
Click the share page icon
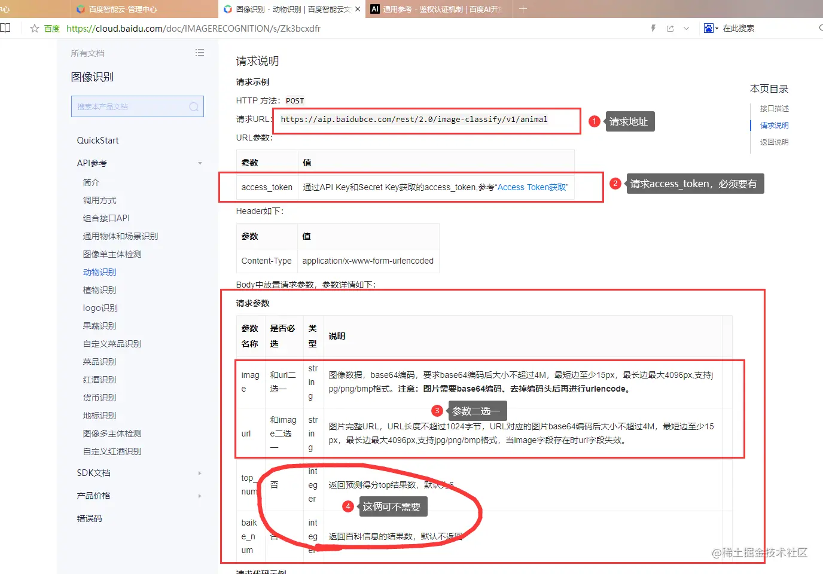(670, 28)
